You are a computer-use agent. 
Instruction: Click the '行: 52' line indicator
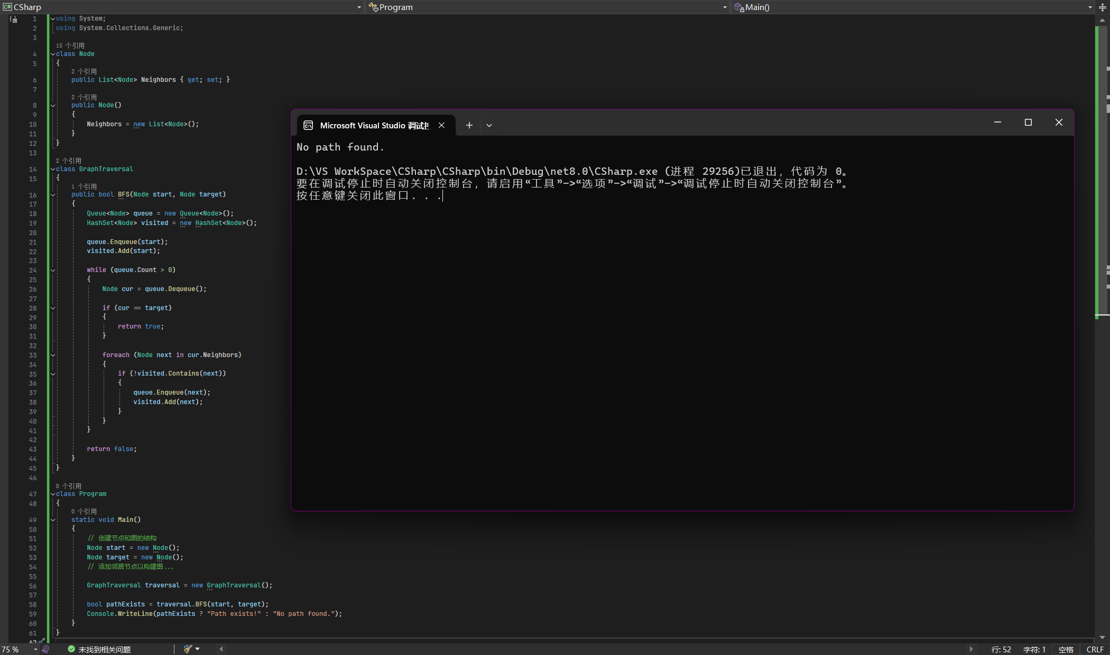click(1001, 650)
